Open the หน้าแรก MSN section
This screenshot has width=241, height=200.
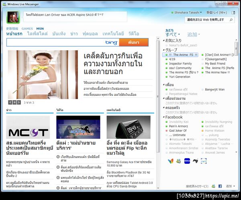14,34
